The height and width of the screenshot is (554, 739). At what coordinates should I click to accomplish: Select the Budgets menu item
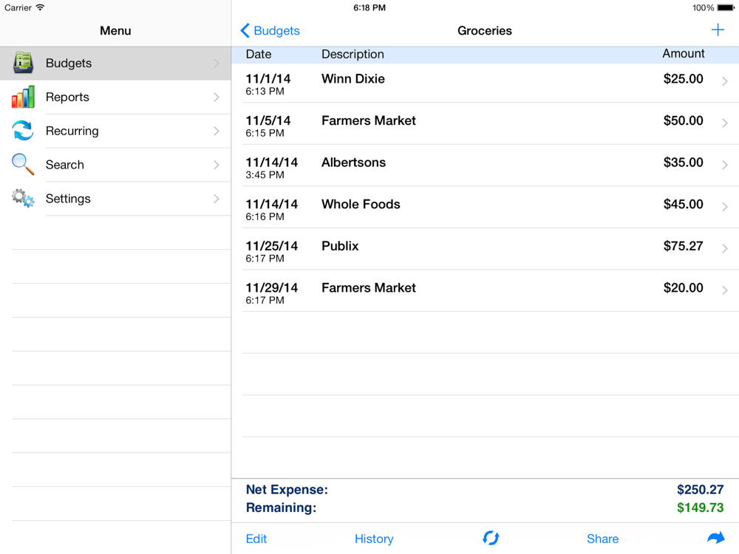[x=115, y=63]
